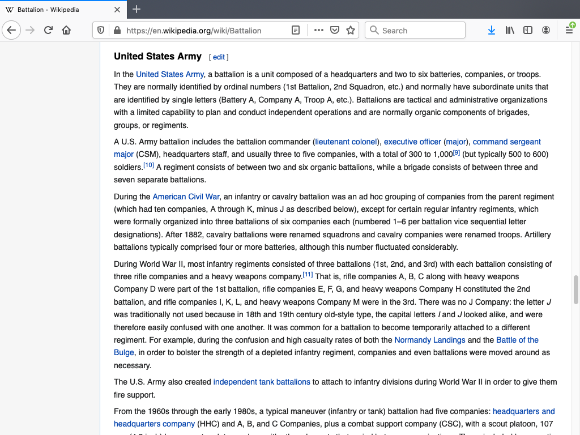Go to the Home page icon

(x=66, y=30)
